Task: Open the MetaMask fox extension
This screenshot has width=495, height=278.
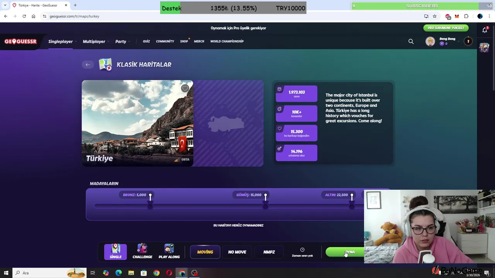Action: (457, 16)
